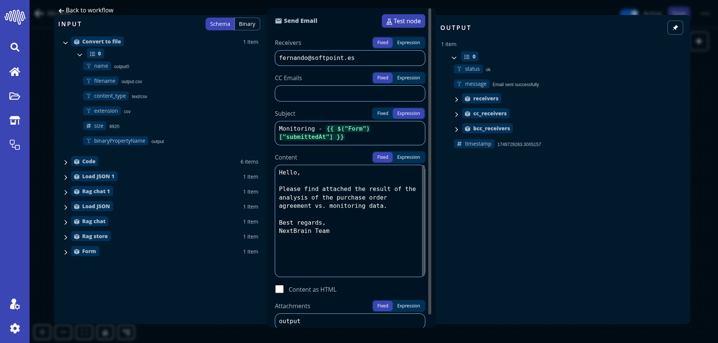Collapse the Convert to file node

tap(66, 43)
